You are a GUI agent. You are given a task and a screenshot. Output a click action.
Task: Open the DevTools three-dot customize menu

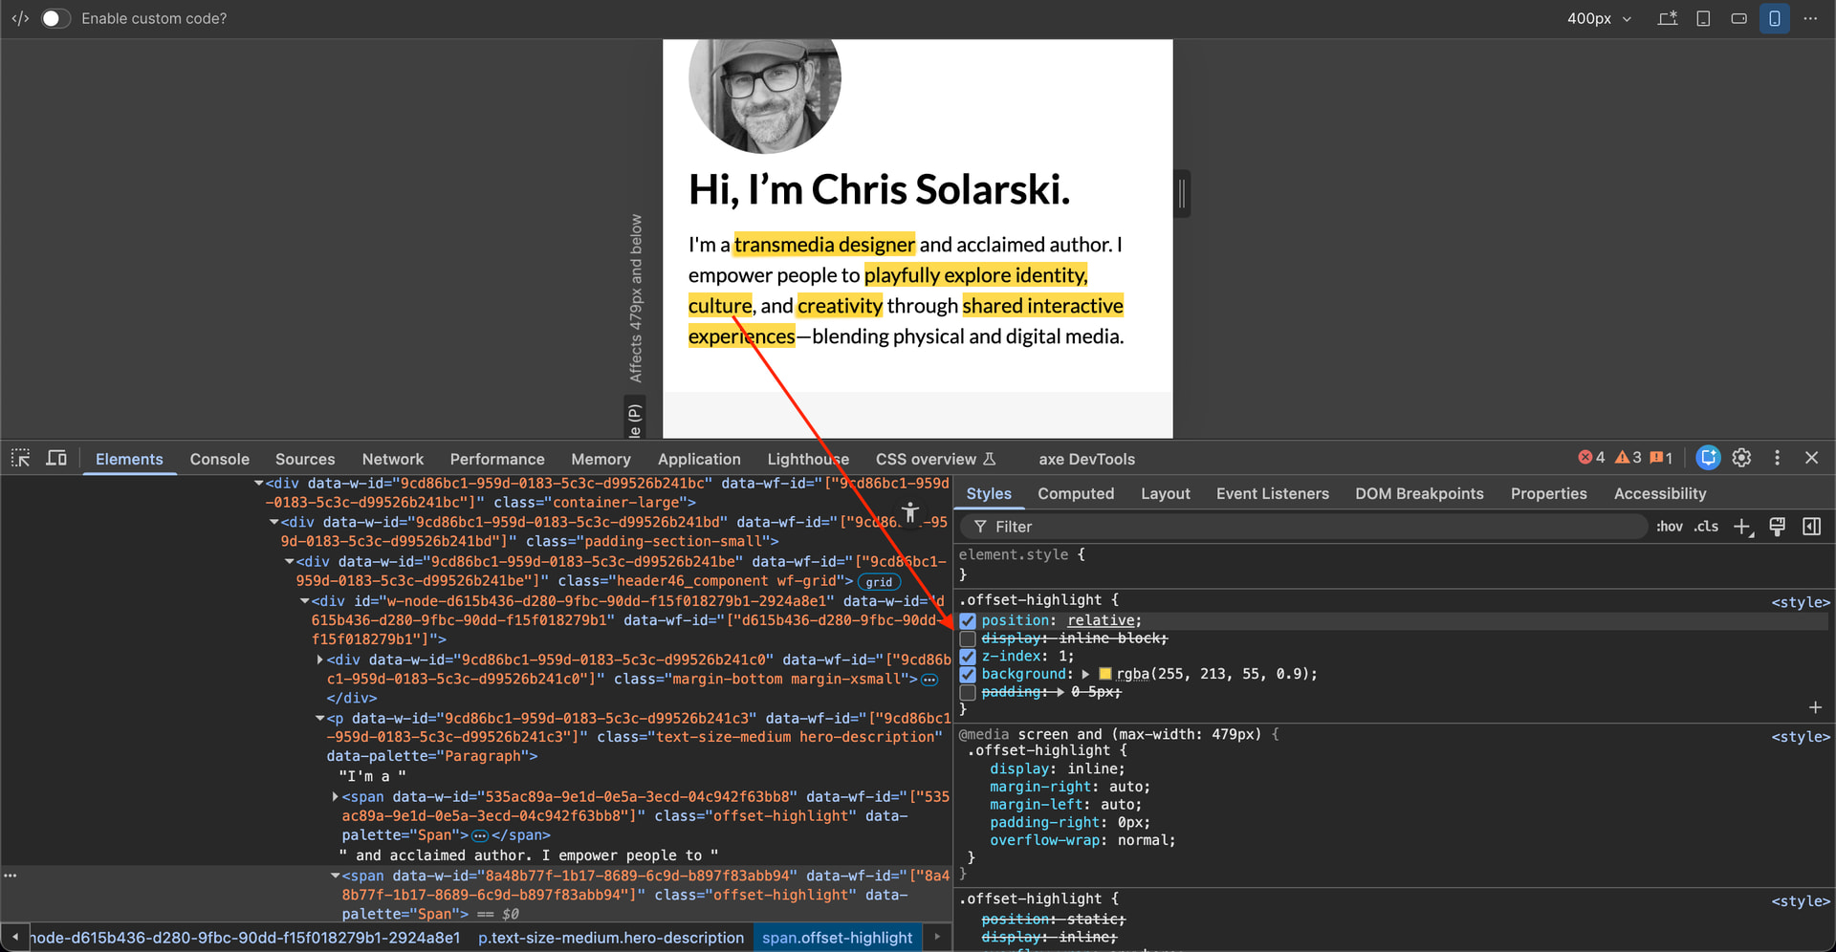pos(1778,458)
